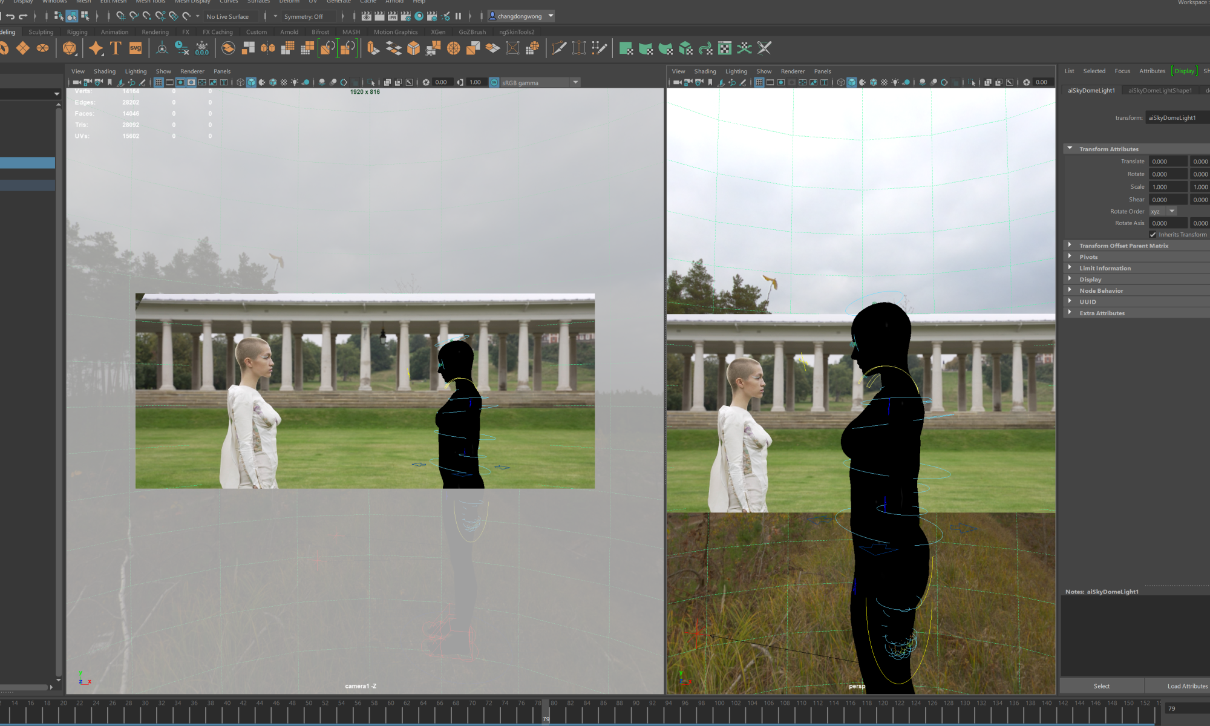The image size is (1210, 726).
Task: Click the Type (T) polygon text tool
Action: pyautogui.click(x=116, y=48)
